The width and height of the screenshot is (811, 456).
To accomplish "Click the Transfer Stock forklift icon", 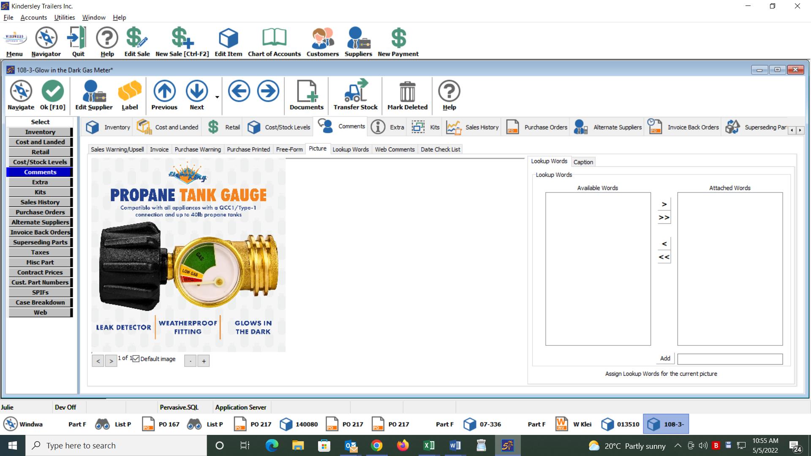I will (355, 91).
